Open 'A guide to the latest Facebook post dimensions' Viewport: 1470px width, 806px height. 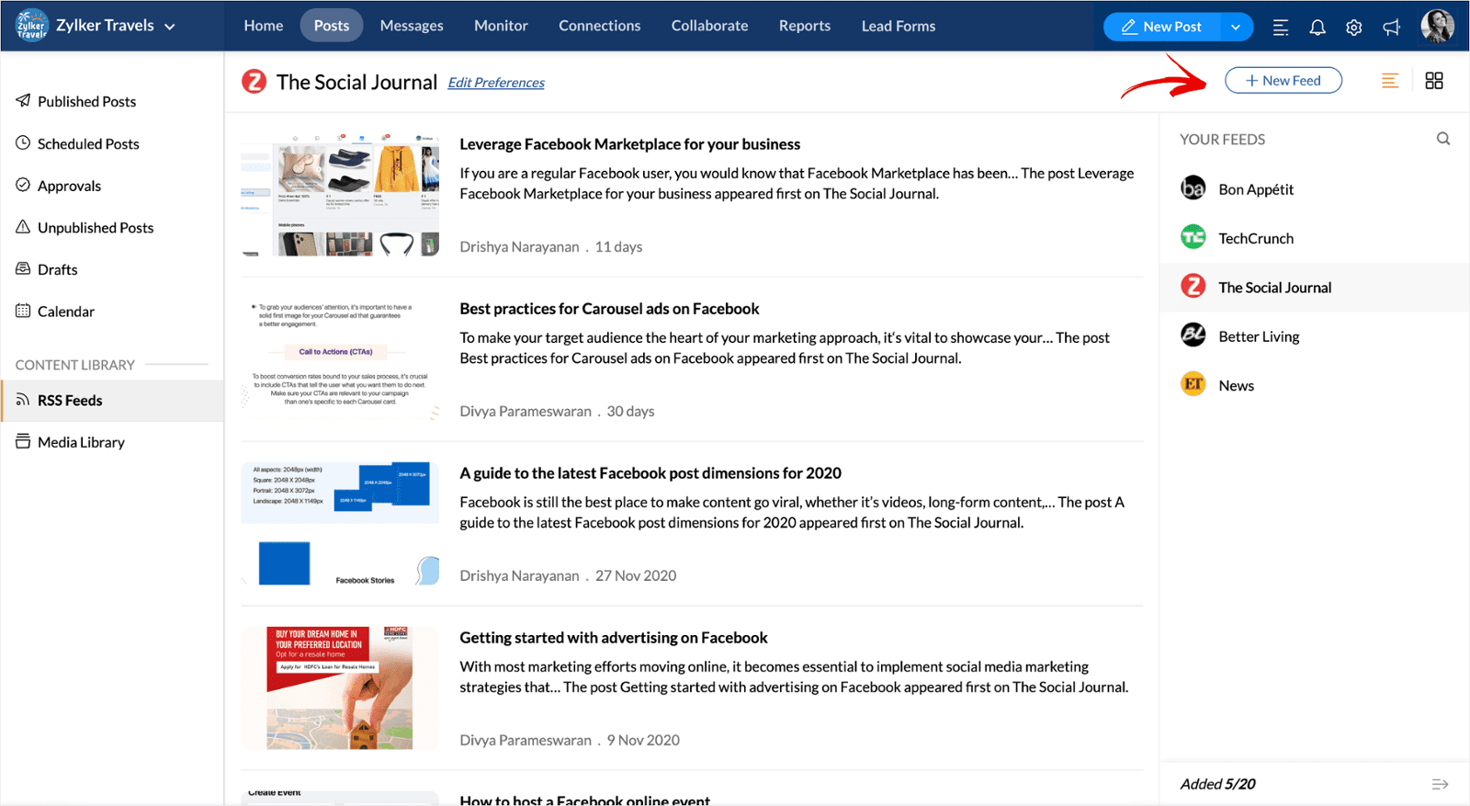click(x=650, y=473)
